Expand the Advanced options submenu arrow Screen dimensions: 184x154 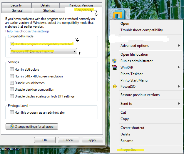coord(179,46)
